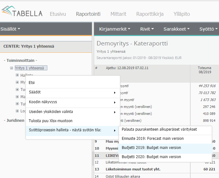Select Budjetti 2019: Budget main version

151,148
